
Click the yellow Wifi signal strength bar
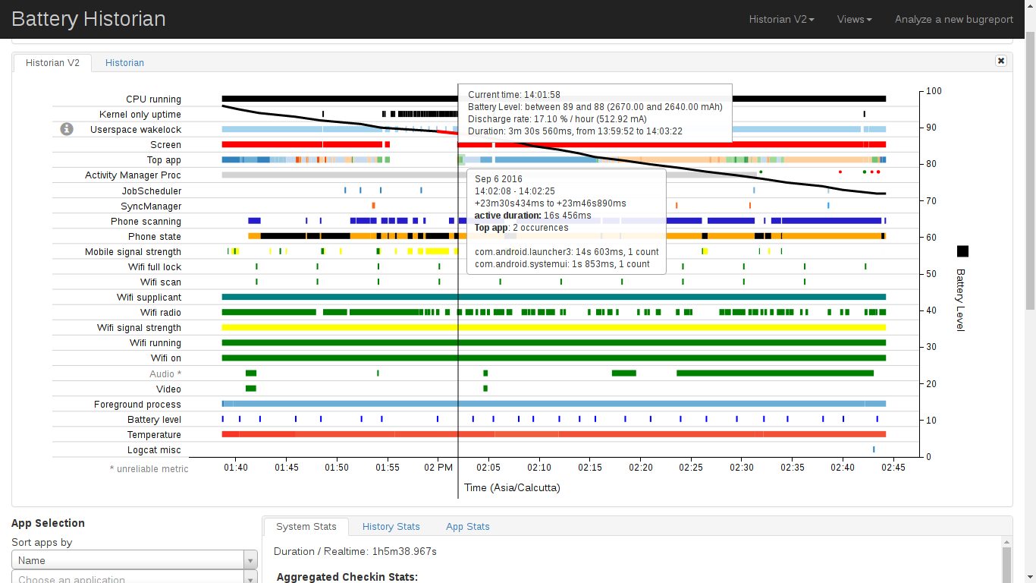tap(554, 327)
